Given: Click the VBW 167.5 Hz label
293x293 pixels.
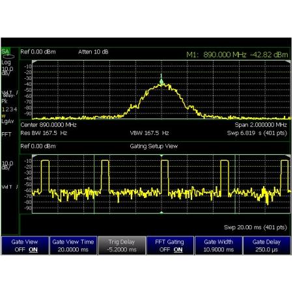Looking at the screenshot, I should tap(149, 133).
